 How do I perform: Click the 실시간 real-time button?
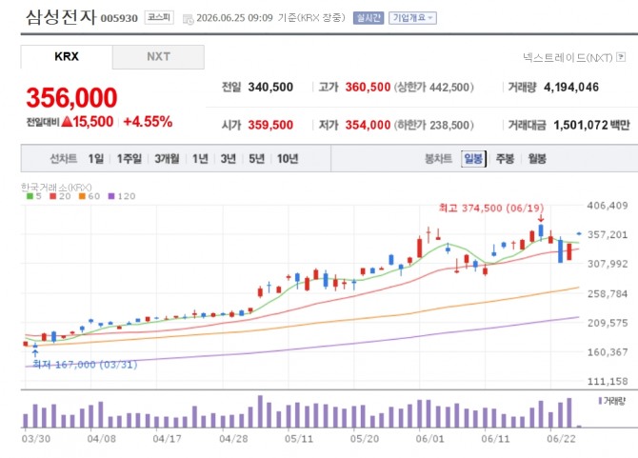click(x=369, y=18)
